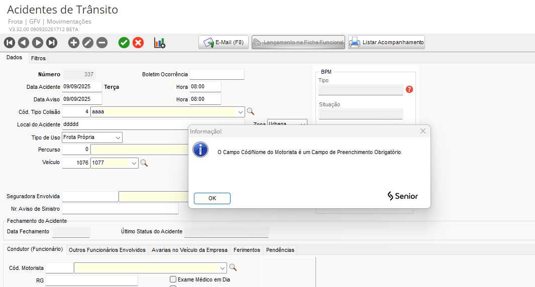The width and height of the screenshot is (535, 287).
Task: Toggle the Exame Médico em Dia checkbox
Action: pyautogui.click(x=173, y=279)
